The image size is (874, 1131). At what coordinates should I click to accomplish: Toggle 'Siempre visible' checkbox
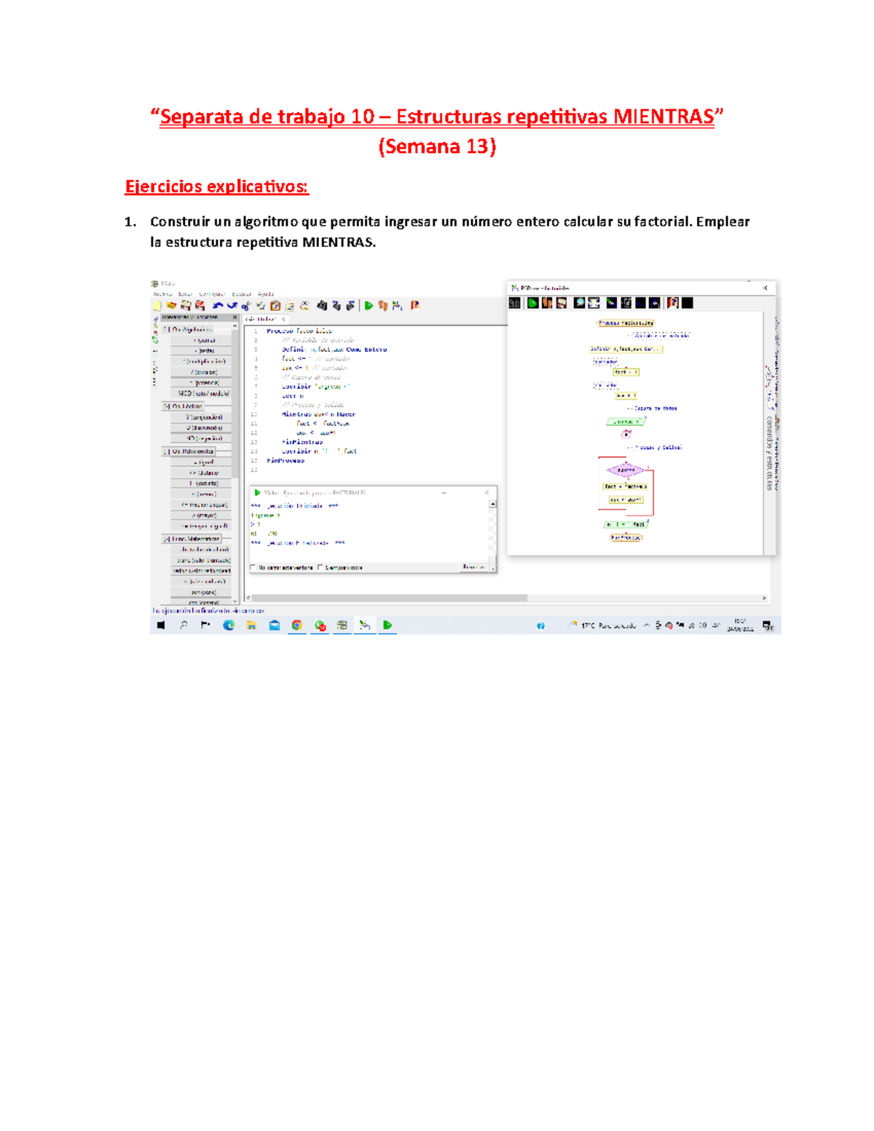pos(320,567)
